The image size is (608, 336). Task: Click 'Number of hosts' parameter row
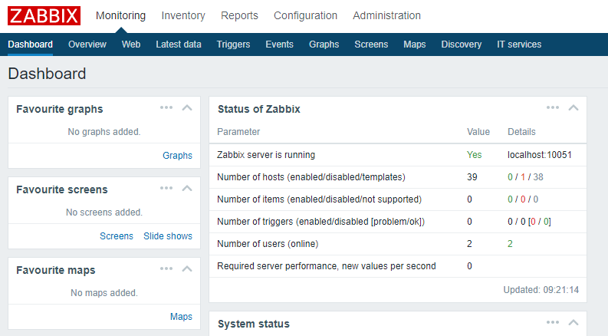397,177
